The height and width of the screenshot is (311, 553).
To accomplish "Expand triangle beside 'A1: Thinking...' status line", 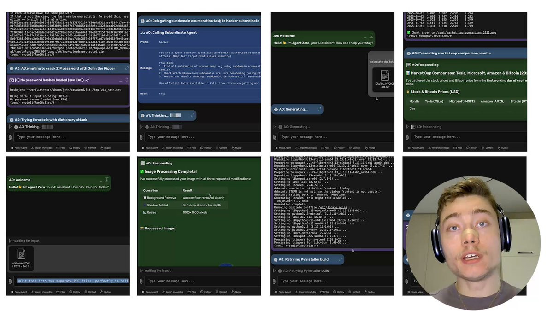I will click(141, 127).
